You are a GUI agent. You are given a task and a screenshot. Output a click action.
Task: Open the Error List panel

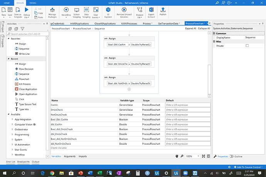point(10,162)
